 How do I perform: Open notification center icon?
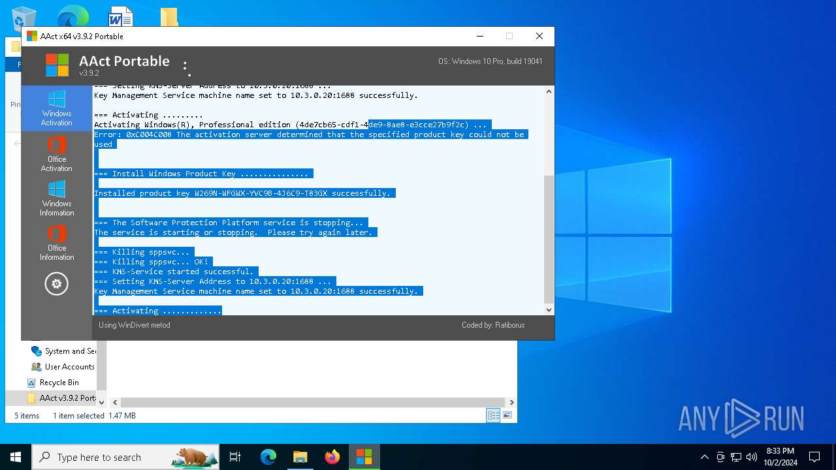coord(814,457)
